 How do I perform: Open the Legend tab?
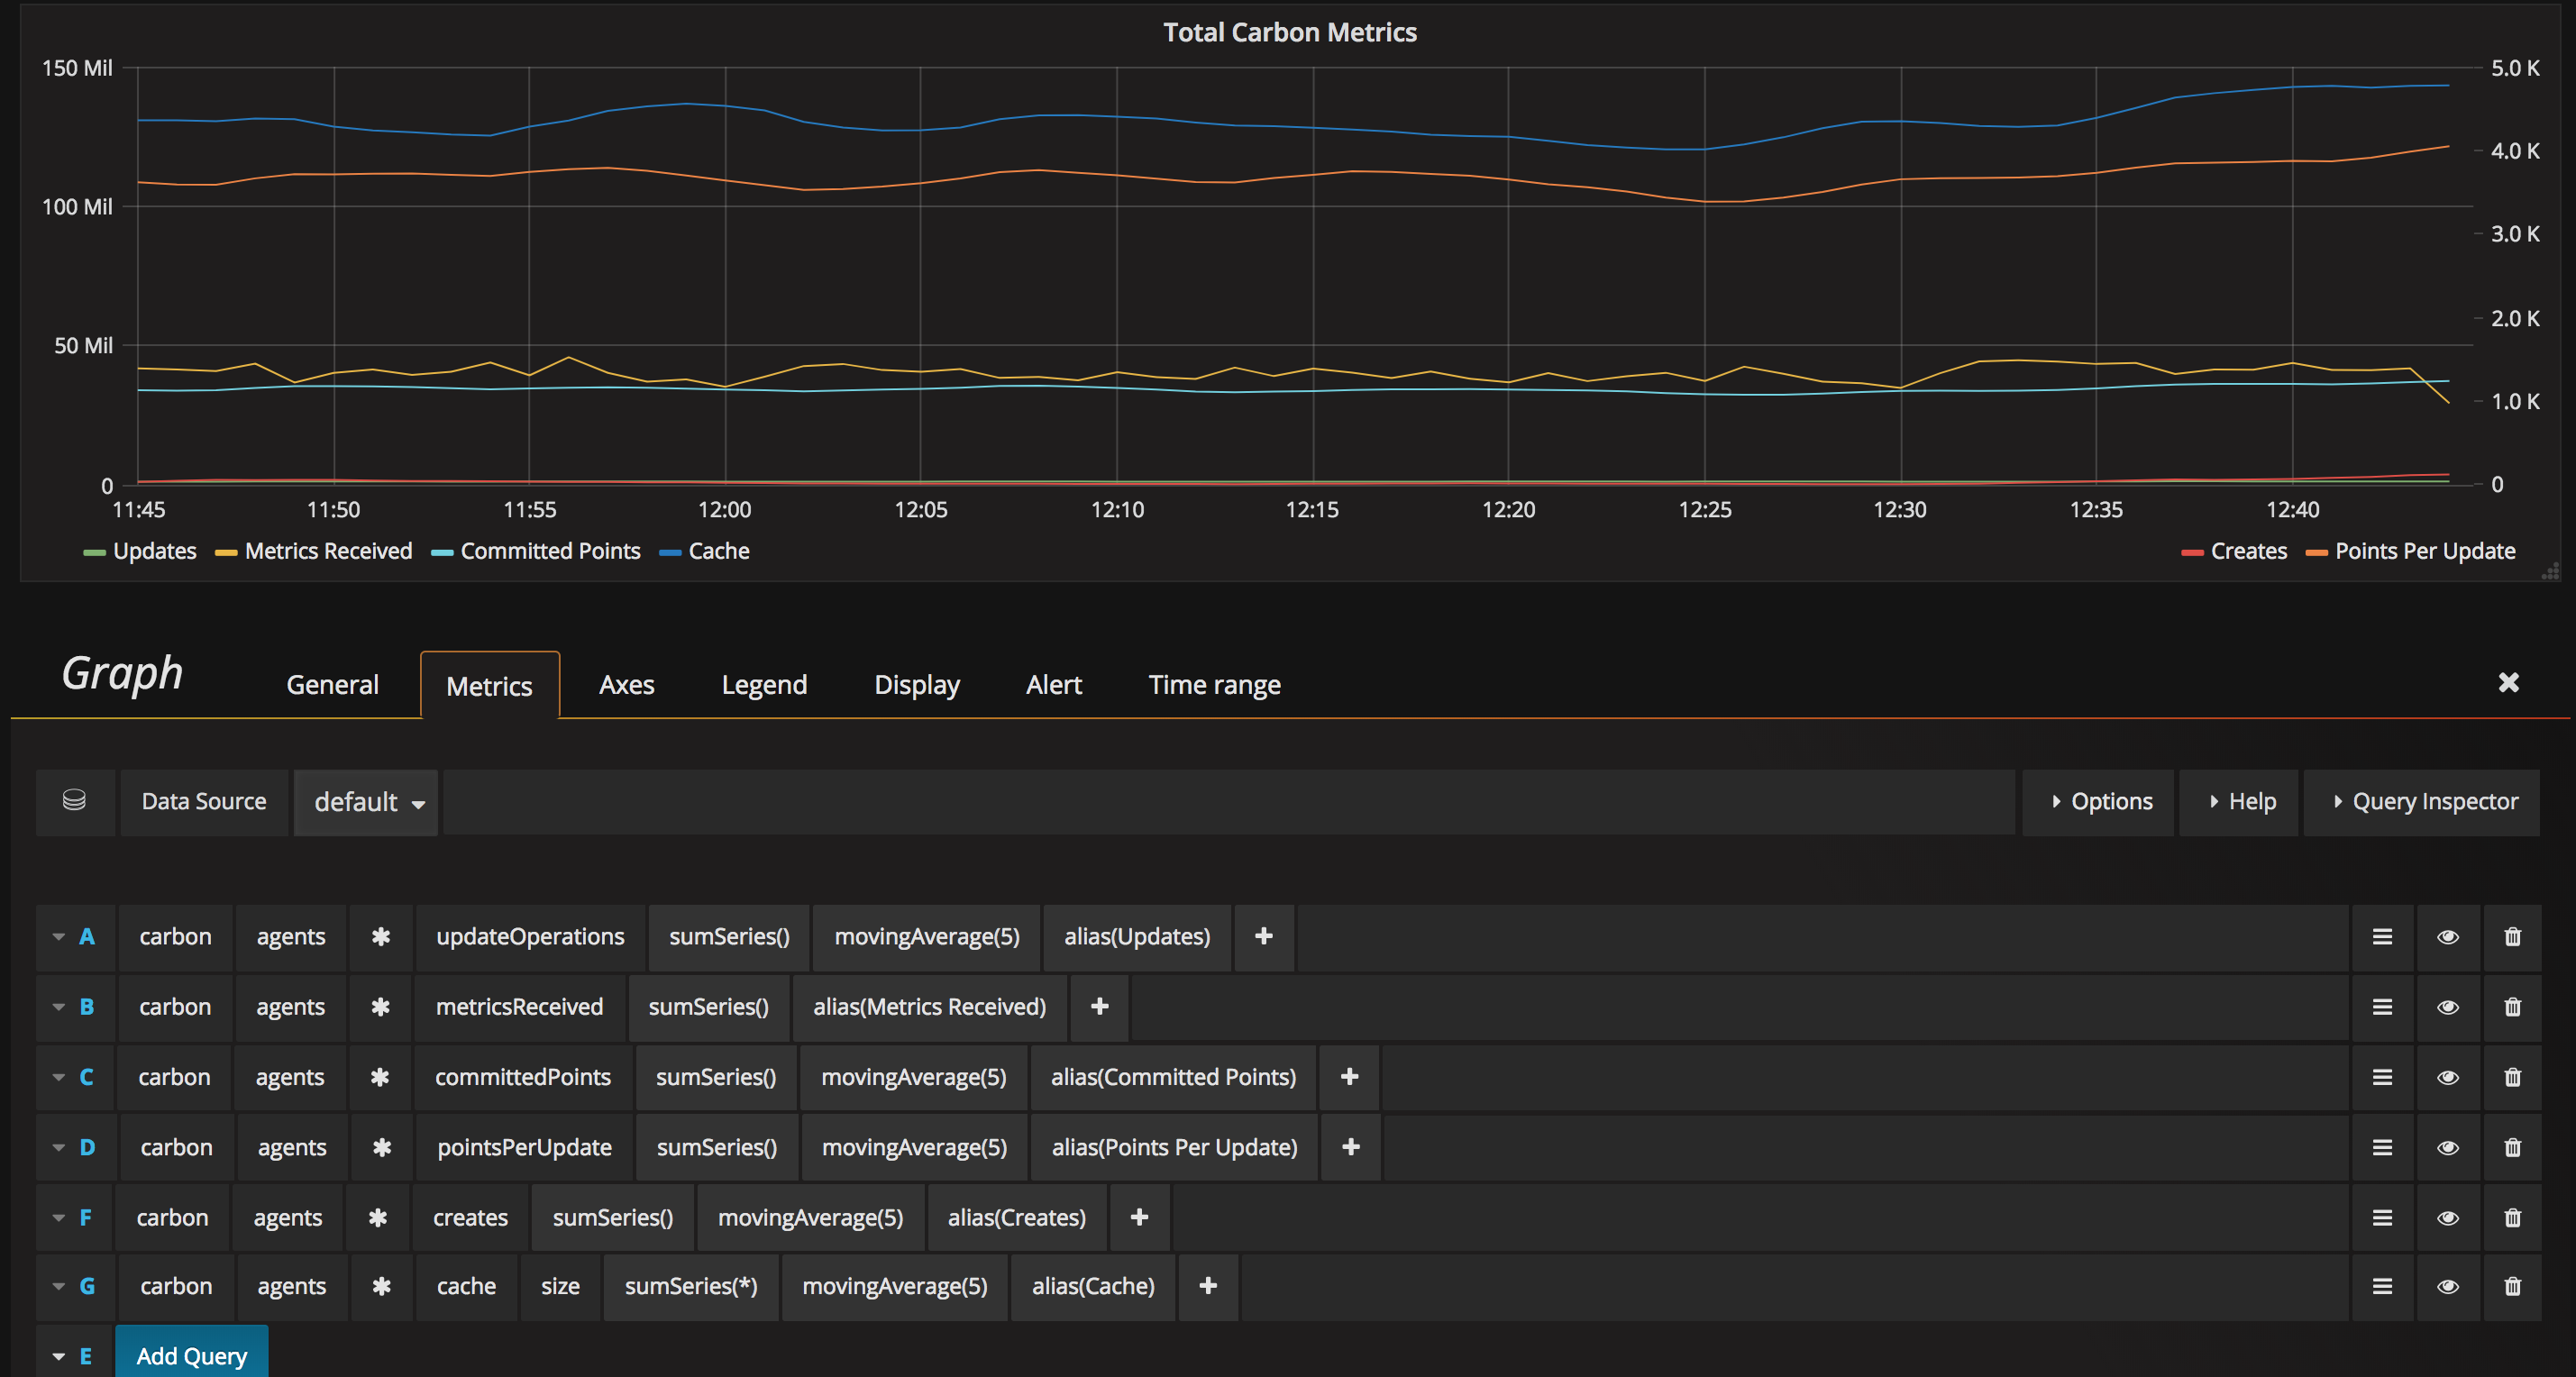[764, 685]
